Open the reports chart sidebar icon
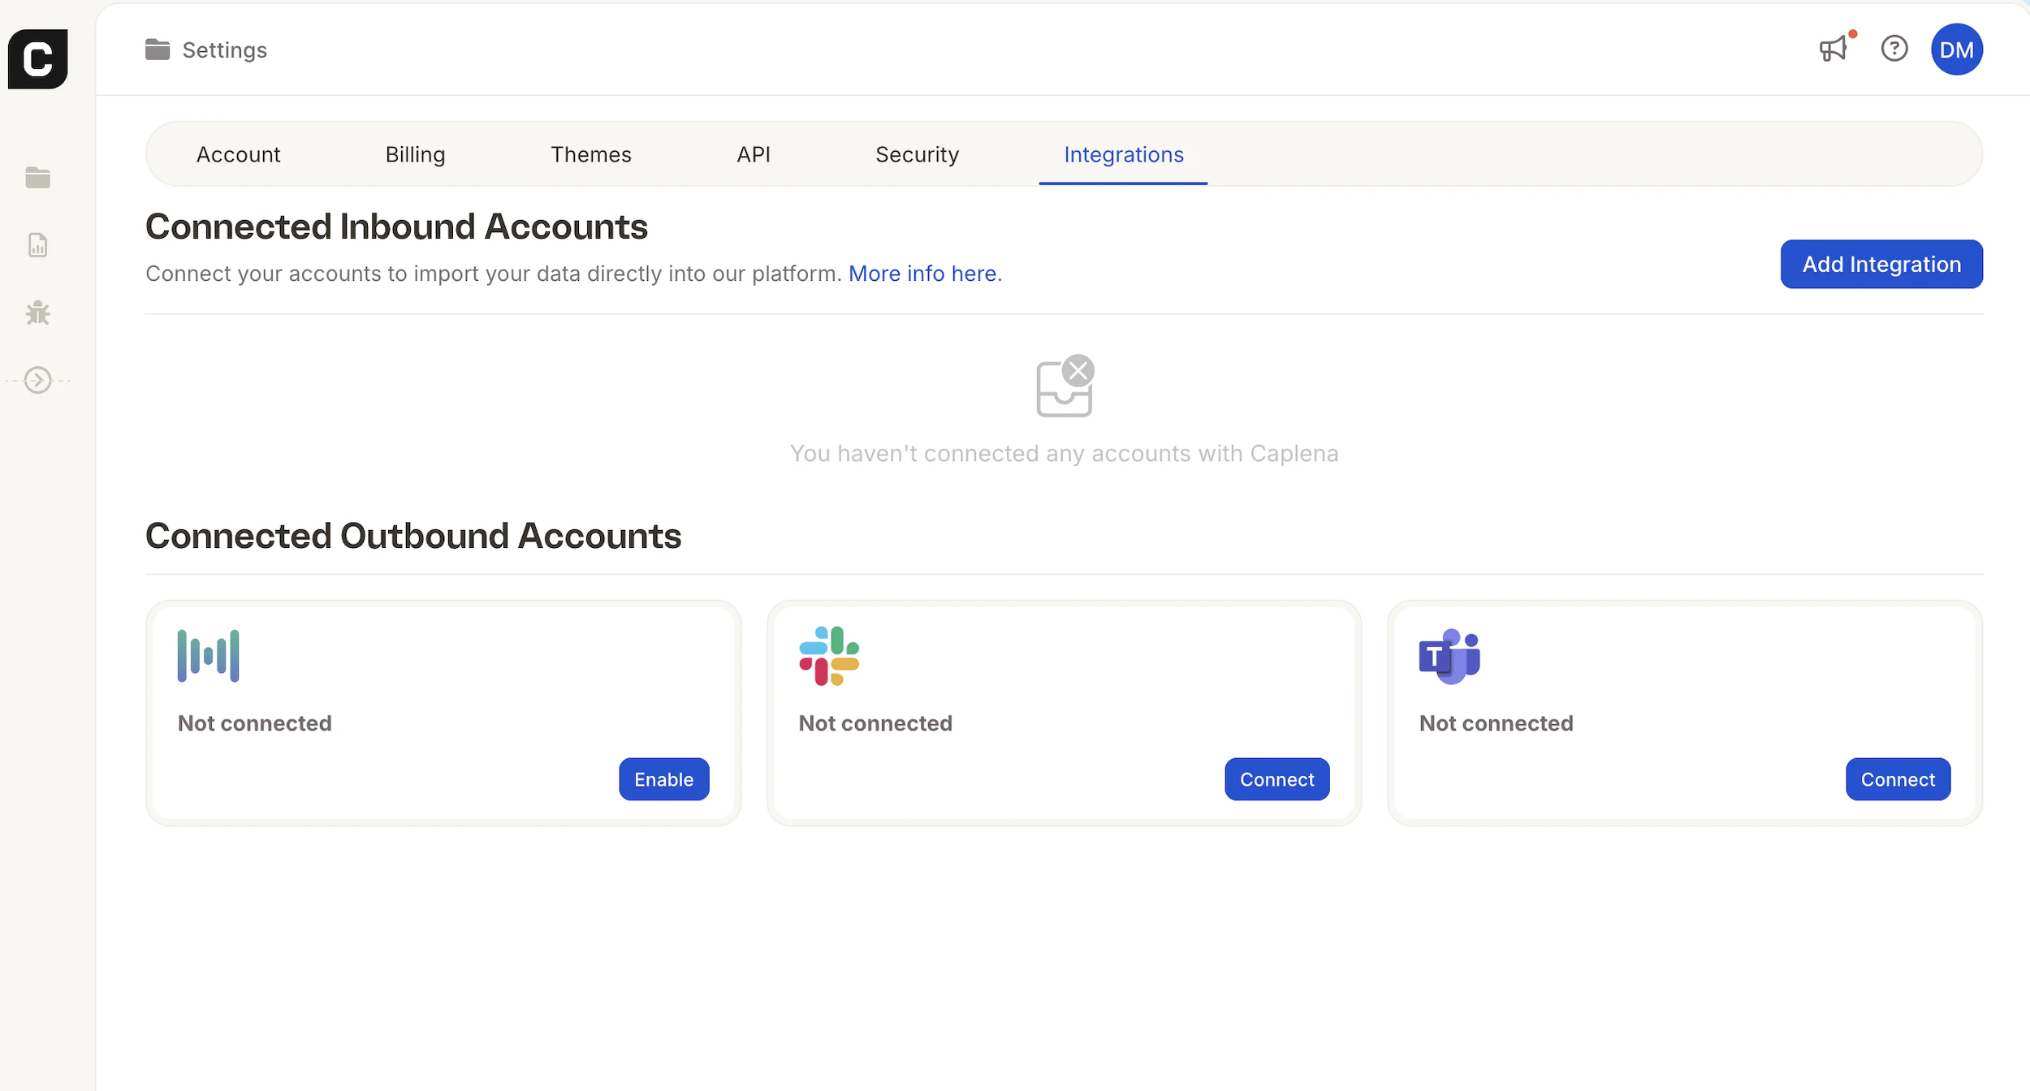This screenshot has height=1091, width=2030. click(x=37, y=245)
